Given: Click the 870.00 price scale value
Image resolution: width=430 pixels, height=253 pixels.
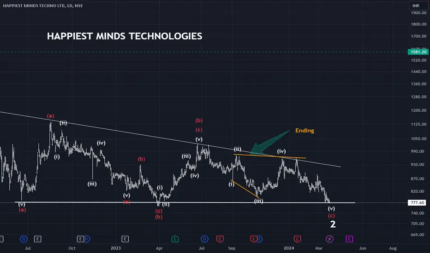Looking at the screenshot, I should coord(418,178).
